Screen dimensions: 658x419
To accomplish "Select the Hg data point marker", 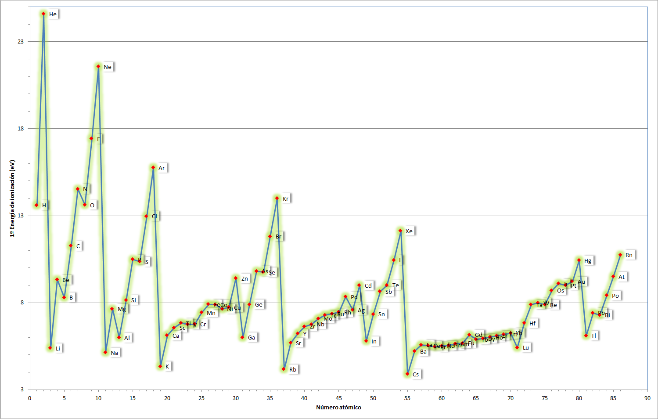I will 579,260.
